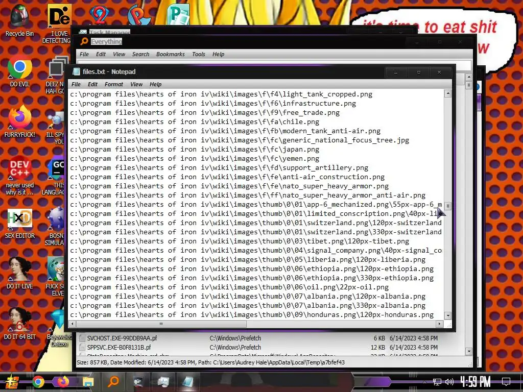This screenshot has width=523, height=392.
Task: Show hidden system tray icons
Action: 424,382
